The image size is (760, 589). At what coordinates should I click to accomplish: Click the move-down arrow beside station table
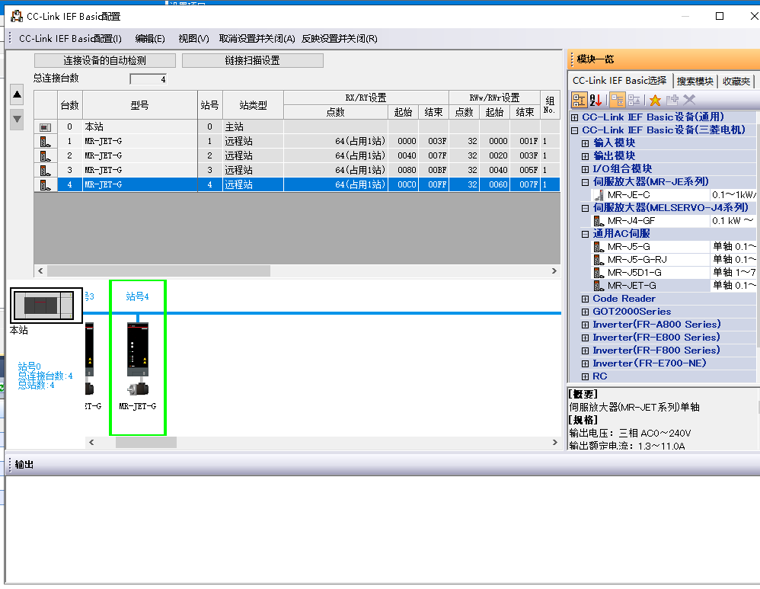pyautogui.click(x=17, y=119)
